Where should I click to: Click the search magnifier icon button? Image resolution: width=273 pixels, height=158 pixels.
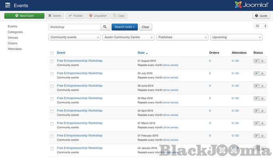[105, 27]
